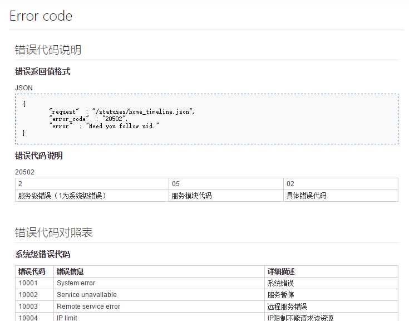Click the 错误代码对照表 section heading

pyautogui.click(x=53, y=232)
